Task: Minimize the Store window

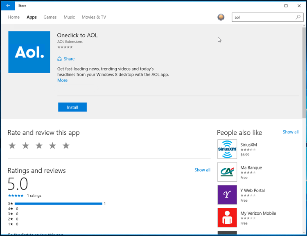Action: (x=273, y=6)
